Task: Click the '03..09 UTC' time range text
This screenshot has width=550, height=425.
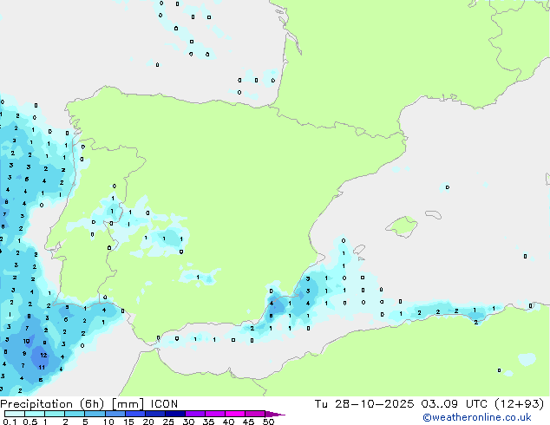Action: tap(454, 404)
